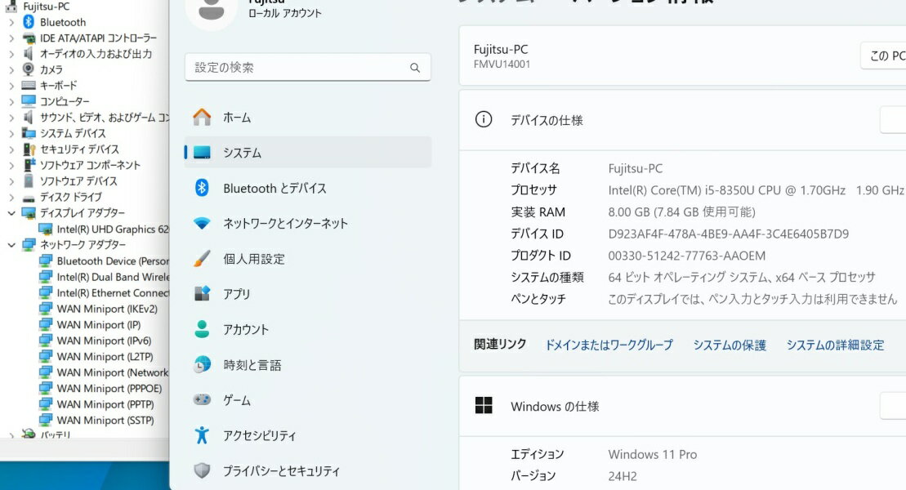Expand the ディスク ドライブ category
This screenshot has height=490, width=906.
point(11,198)
